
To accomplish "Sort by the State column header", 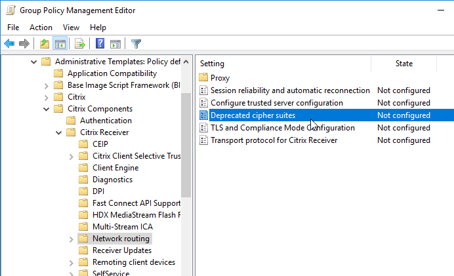I will [x=404, y=64].
